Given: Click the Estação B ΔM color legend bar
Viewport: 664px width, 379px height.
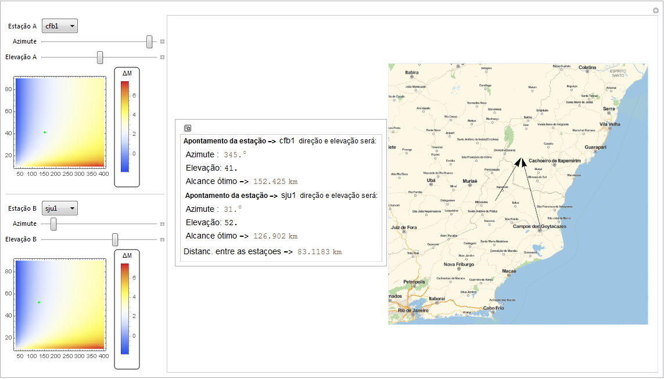Looking at the screenshot, I should click(x=125, y=309).
